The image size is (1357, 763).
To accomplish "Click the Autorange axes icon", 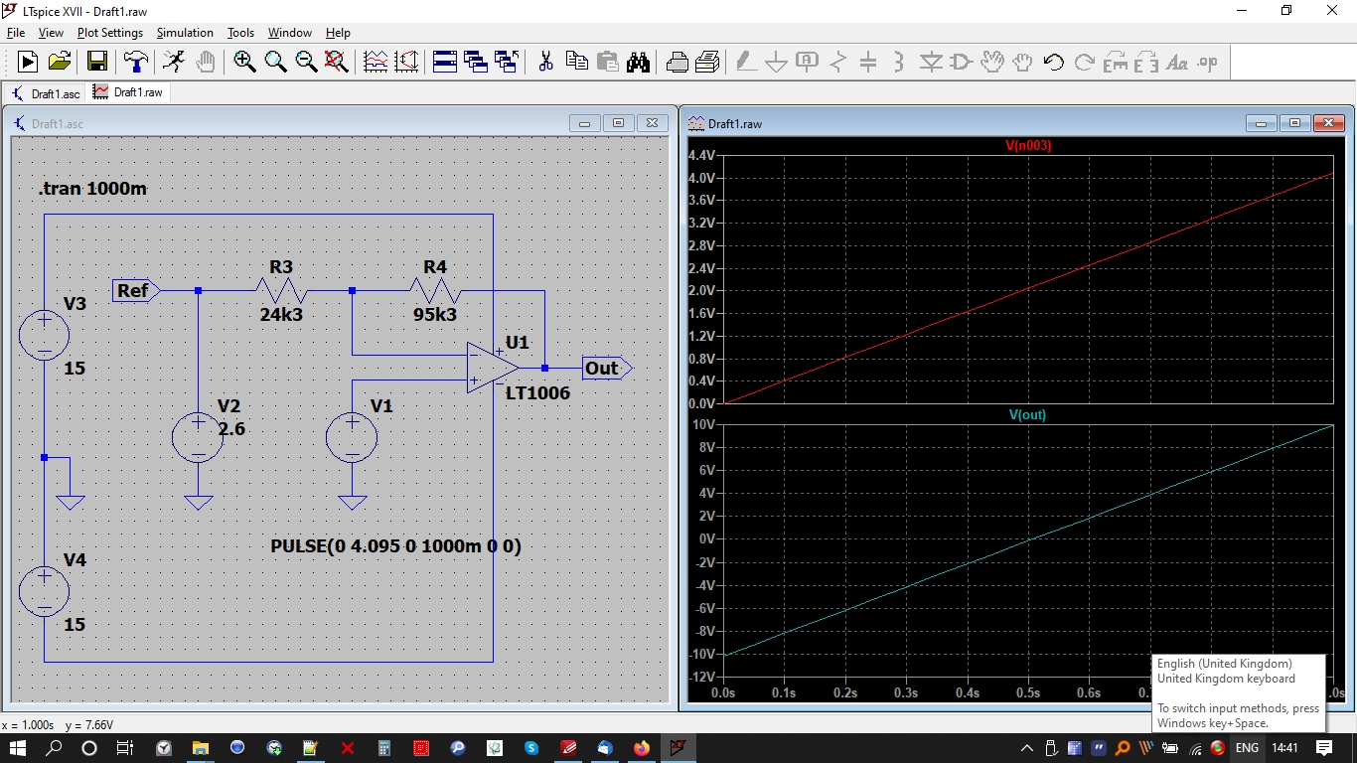I will [406, 62].
